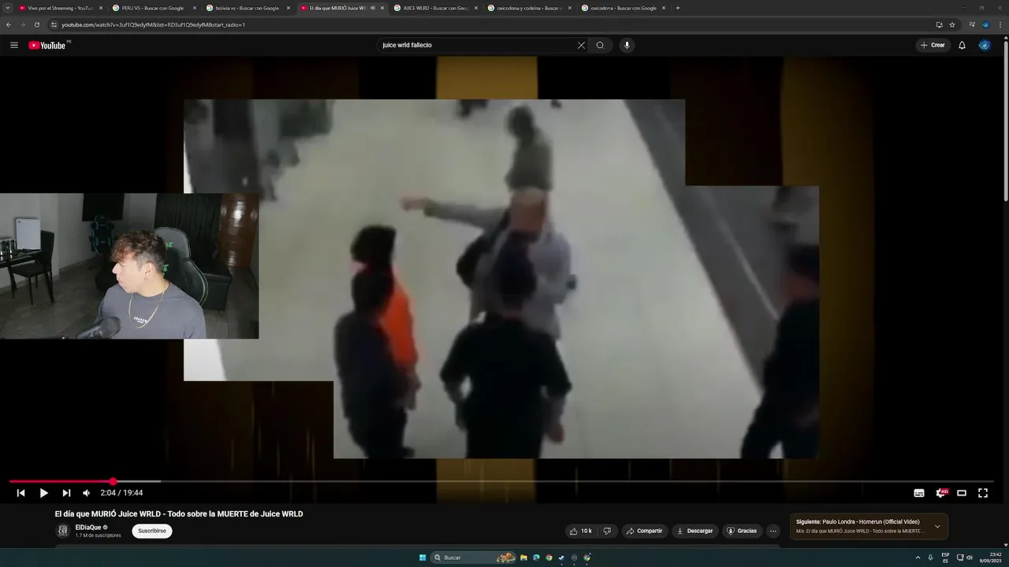Open more actions three-dot menu

pyautogui.click(x=773, y=531)
